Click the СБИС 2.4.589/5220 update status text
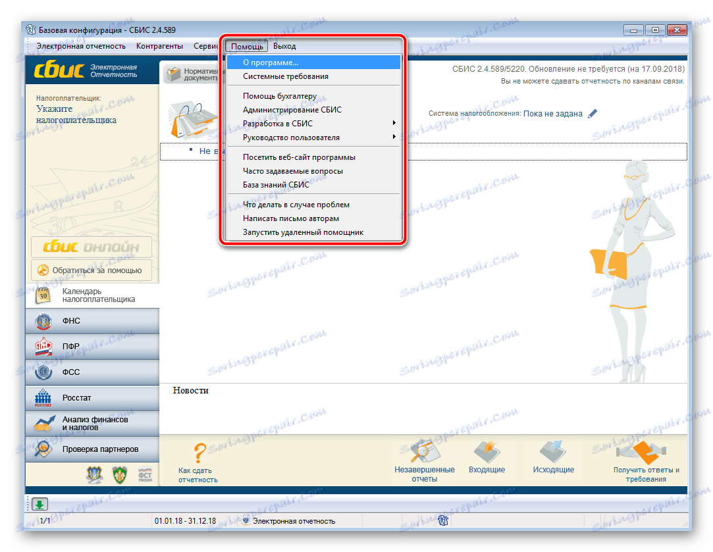Screen dimensions: 713x552 click(x=568, y=69)
